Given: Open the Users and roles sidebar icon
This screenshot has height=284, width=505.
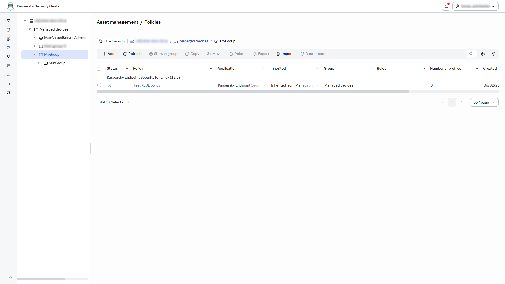Looking at the screenshot, I should click(x=8, y=57).
